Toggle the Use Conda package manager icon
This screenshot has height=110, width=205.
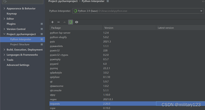[71, 22]
